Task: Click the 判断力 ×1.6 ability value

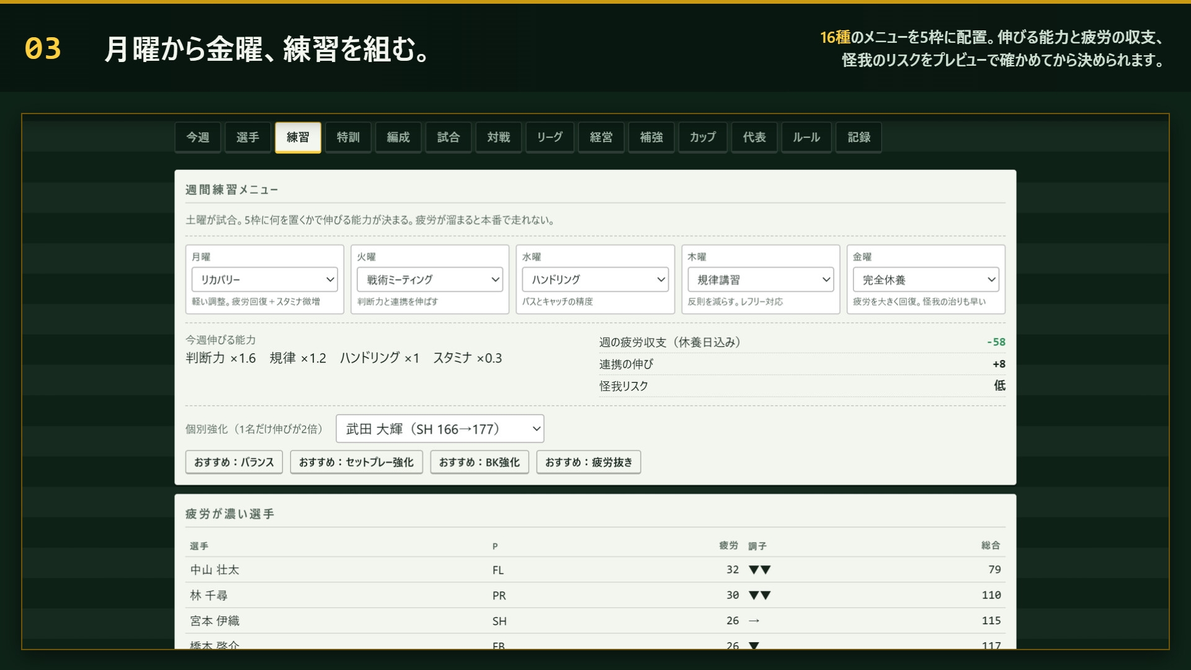Action: (x=221, y=358)
